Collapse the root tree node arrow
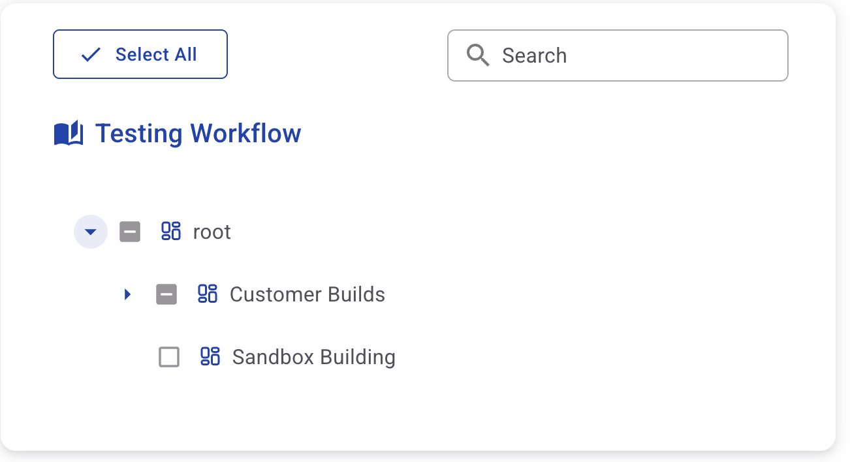Image resolution: width=850 pixels, height=462 pixels. [91, 232]
